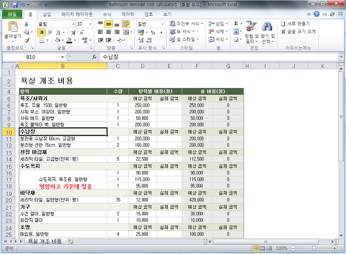The height and width of the screenshot is (254, 346).
Task: Click the Fill down icon in editing group
Action: tap(236, 32)
